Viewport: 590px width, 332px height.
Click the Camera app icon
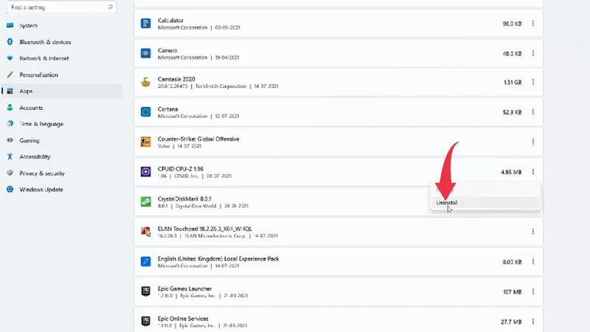tap(145, 53)
